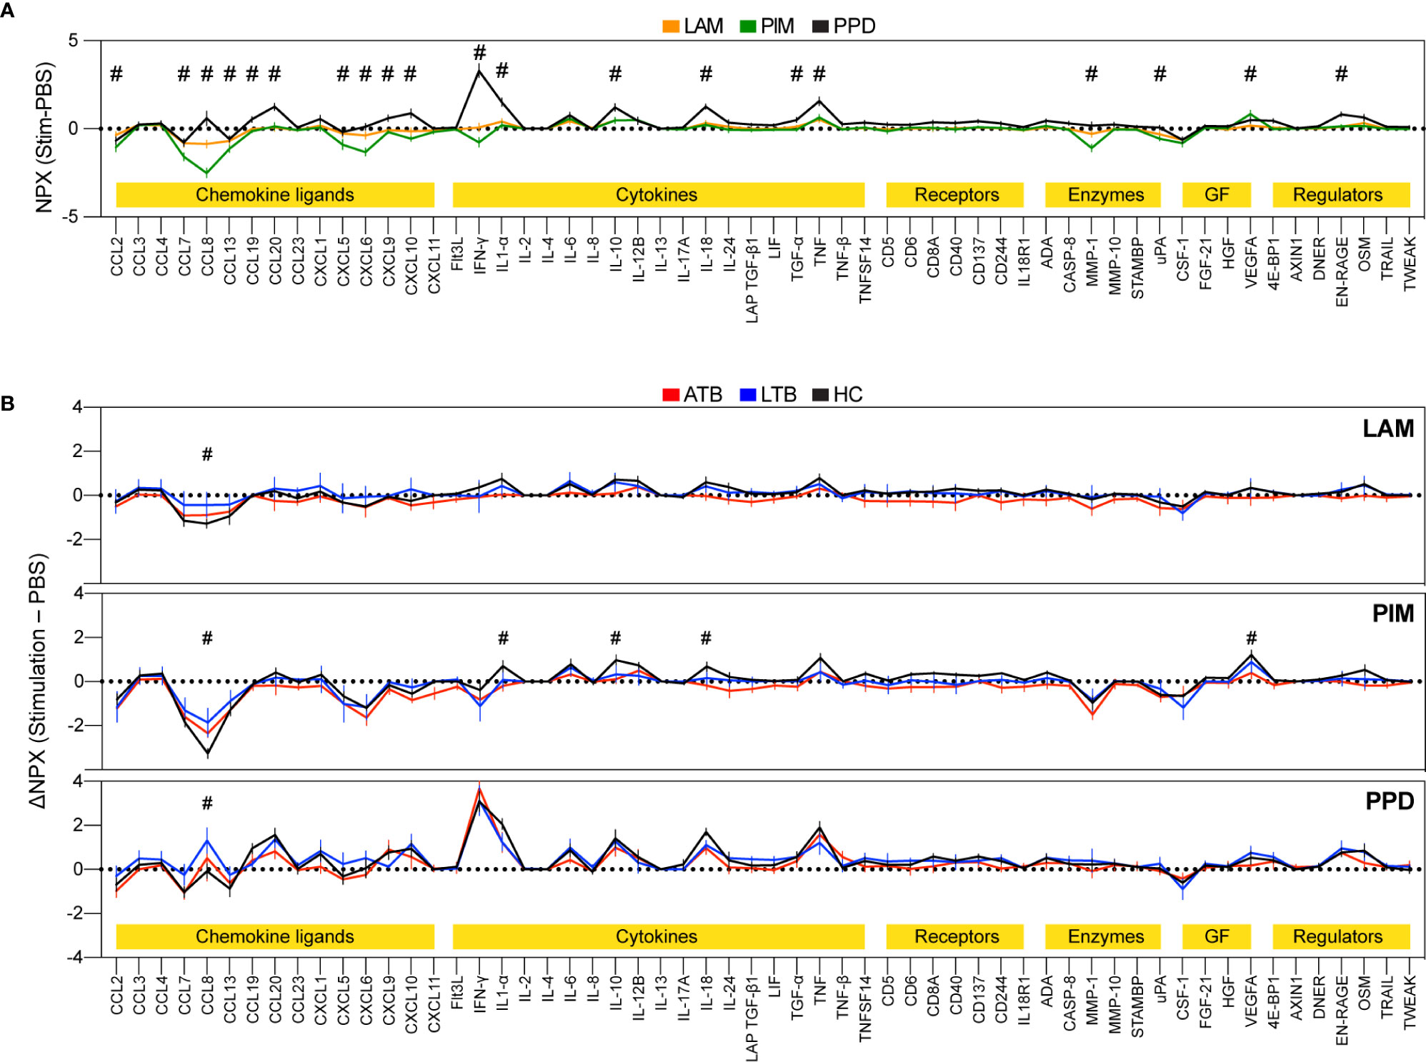Click 'Receptors' bar in panel A
This screenshot has height=1062, width=1426.
click(955, 195)
